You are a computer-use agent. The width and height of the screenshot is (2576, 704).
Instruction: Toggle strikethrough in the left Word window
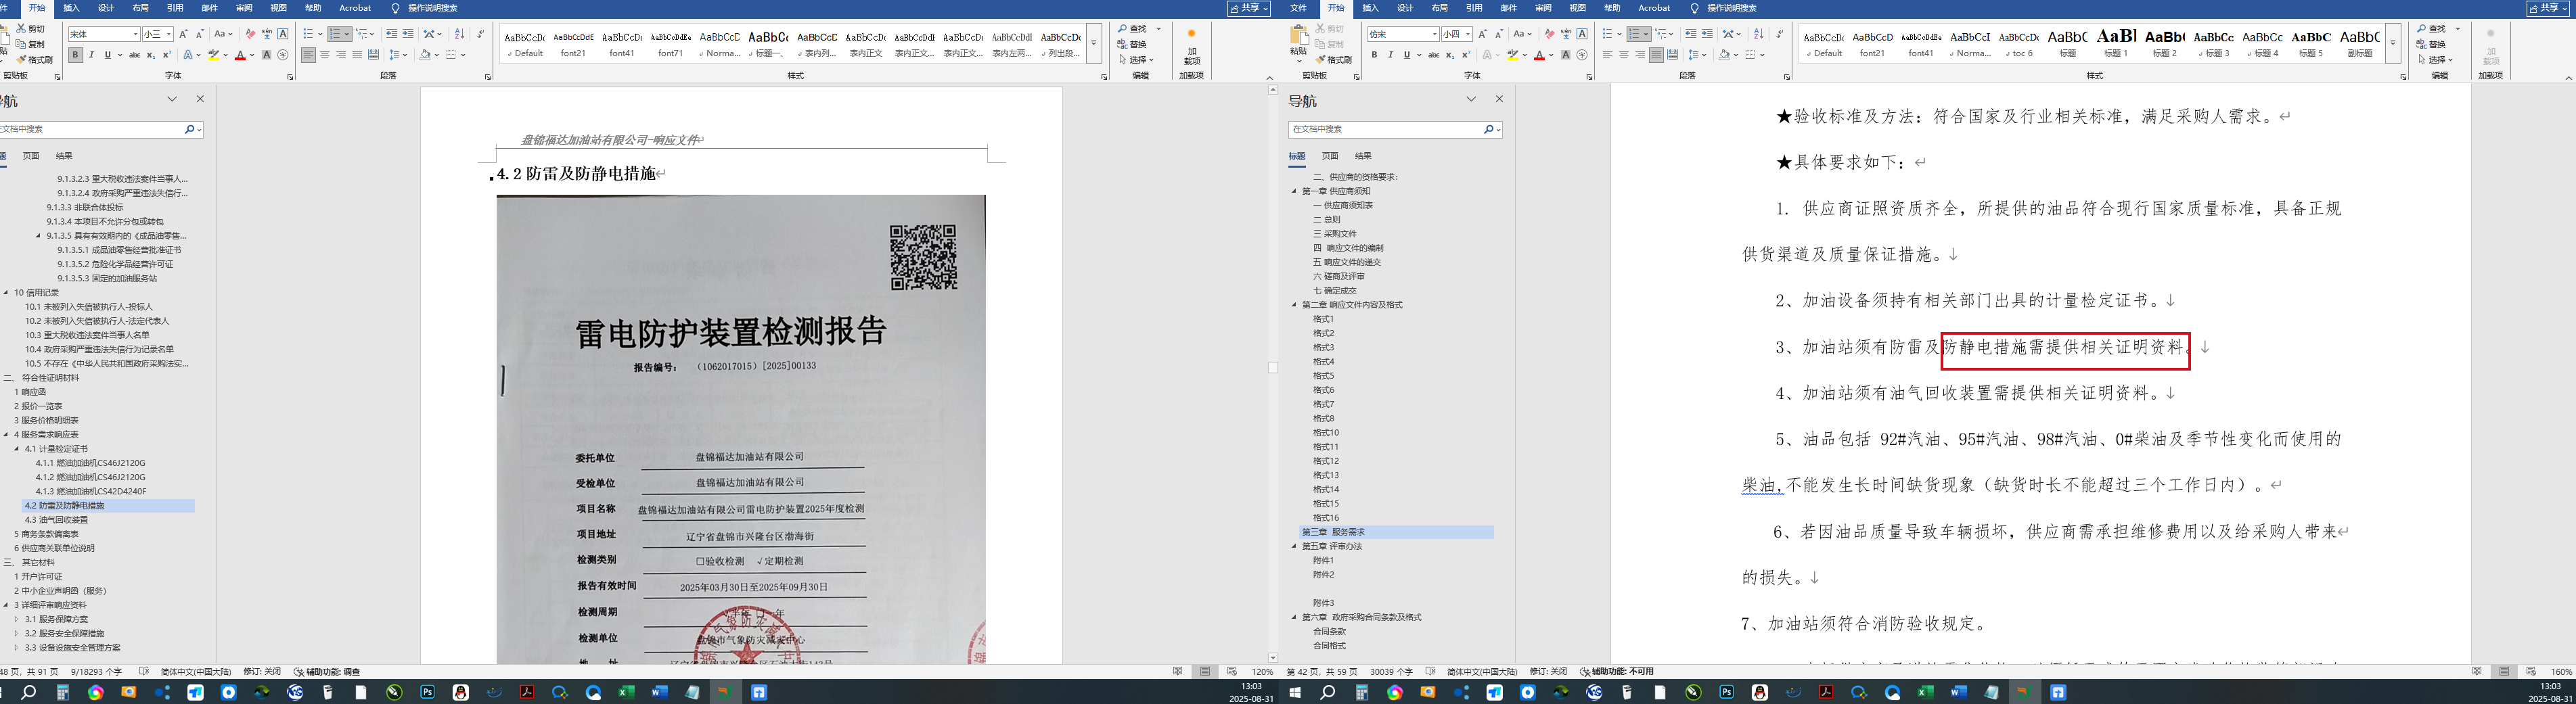(134, 55)
